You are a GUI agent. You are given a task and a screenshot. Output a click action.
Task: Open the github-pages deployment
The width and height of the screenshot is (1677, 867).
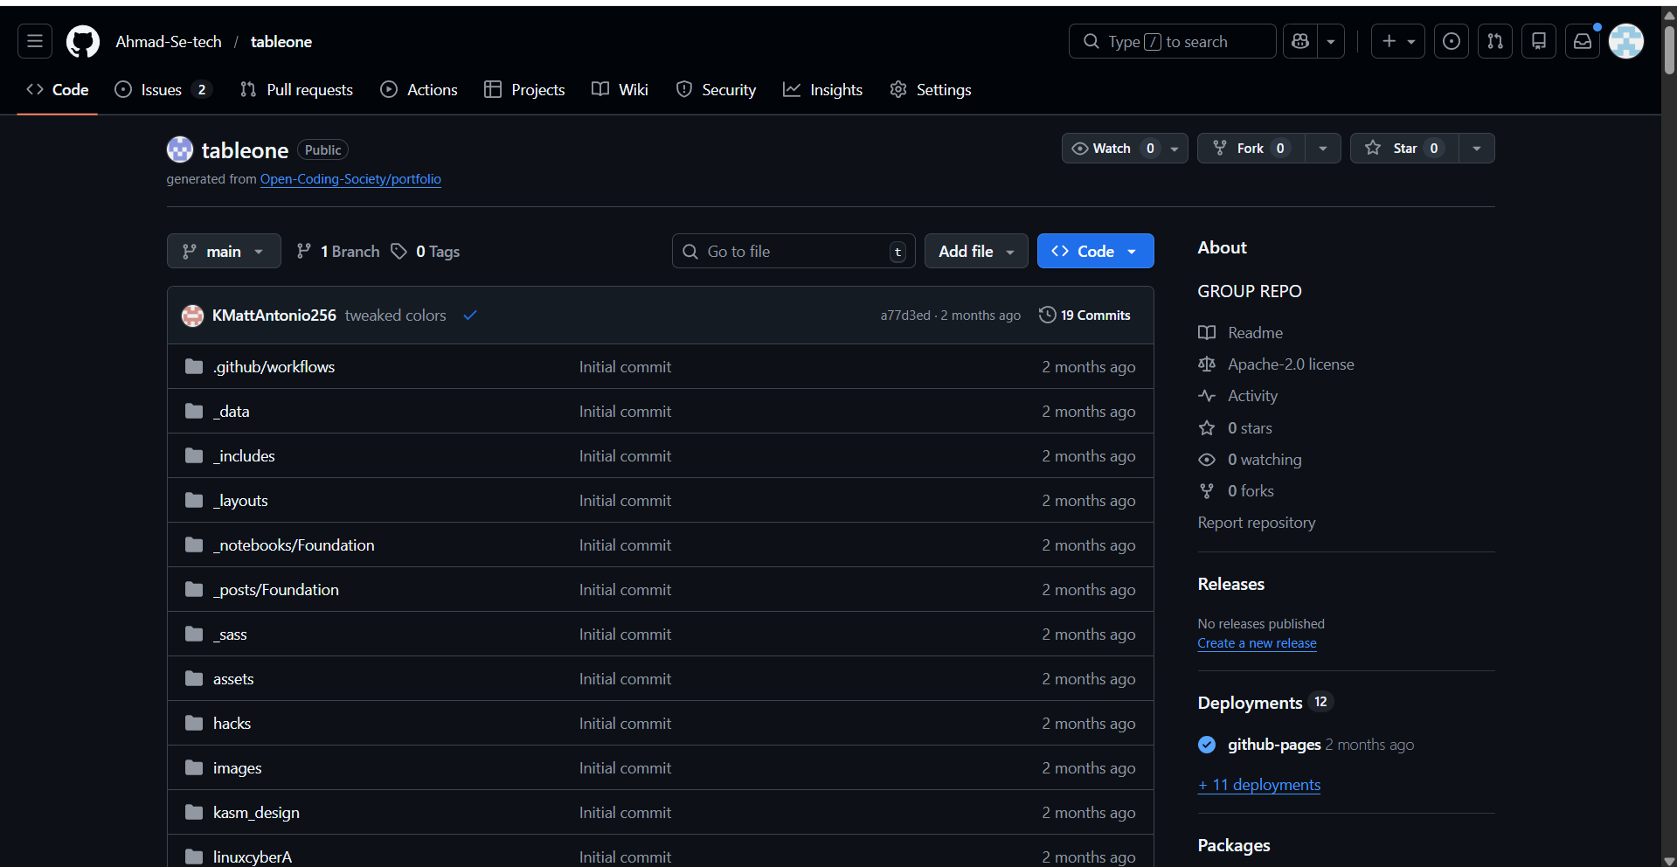tap(1274, 745)
